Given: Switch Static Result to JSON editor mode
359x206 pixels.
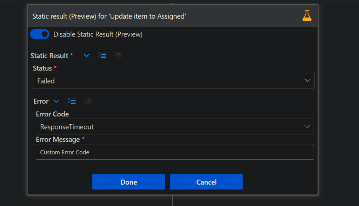Looking at the screenshot, I should pyautogui.click(x=118, y=55).
